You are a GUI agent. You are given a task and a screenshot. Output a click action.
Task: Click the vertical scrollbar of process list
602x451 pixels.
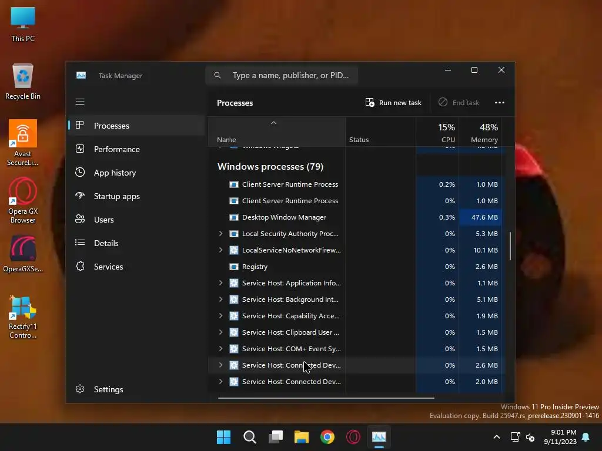510,246
